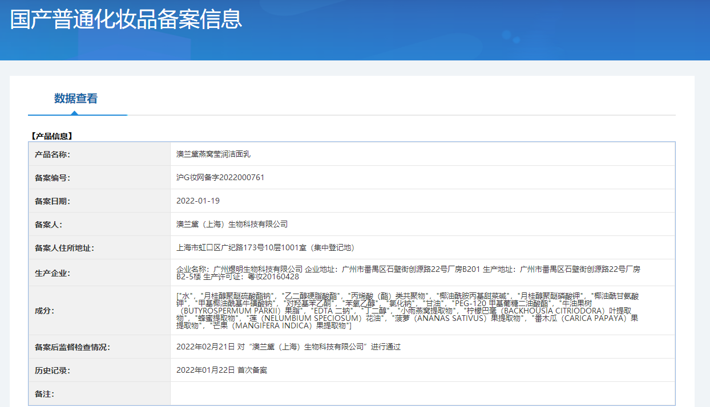Click the 备案日期 row label

coord(53,201)
